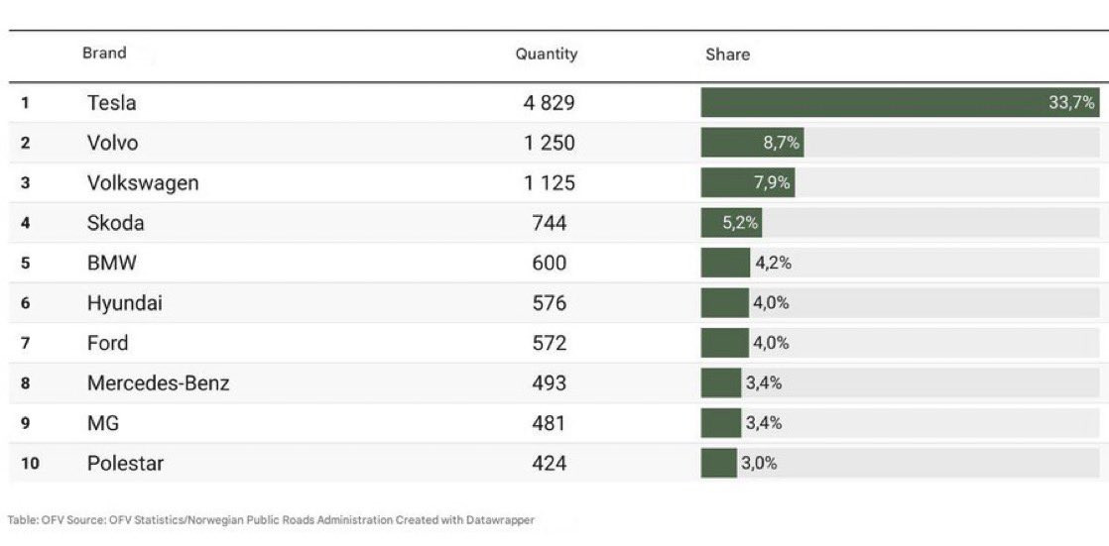Click the Brand column header
Image resolution: width=1109 pixels, height=546 pixels.
point(104,54)
